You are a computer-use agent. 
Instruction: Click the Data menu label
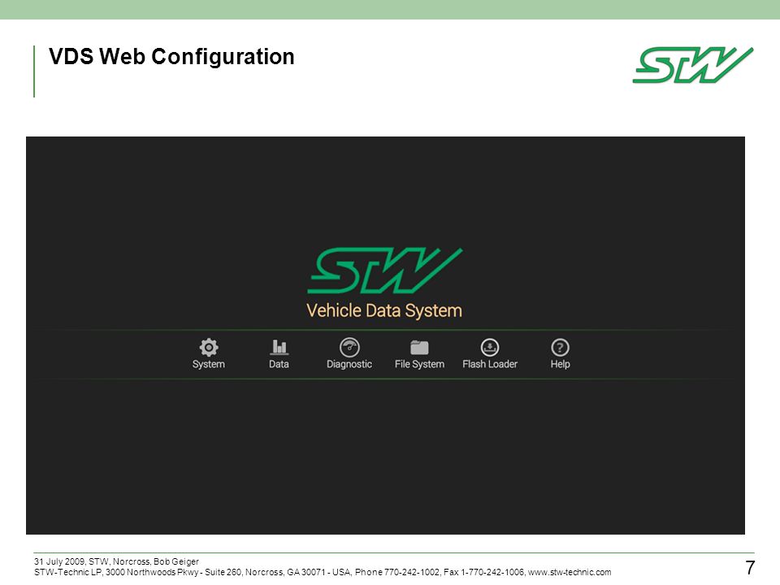(279, 364)
